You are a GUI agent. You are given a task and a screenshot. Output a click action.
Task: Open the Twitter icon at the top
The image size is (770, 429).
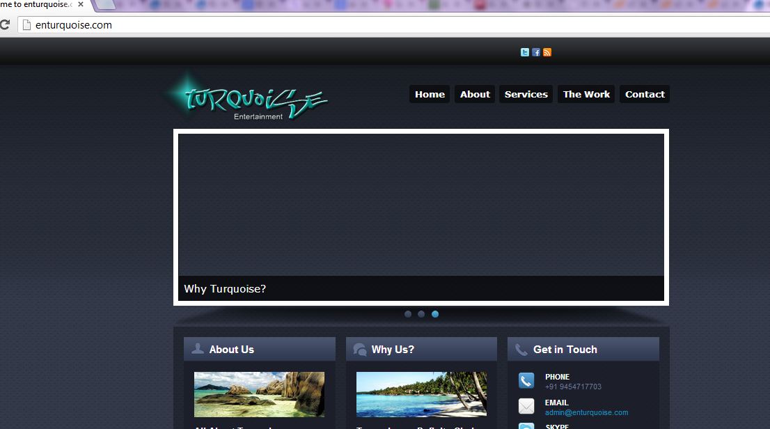524,52
